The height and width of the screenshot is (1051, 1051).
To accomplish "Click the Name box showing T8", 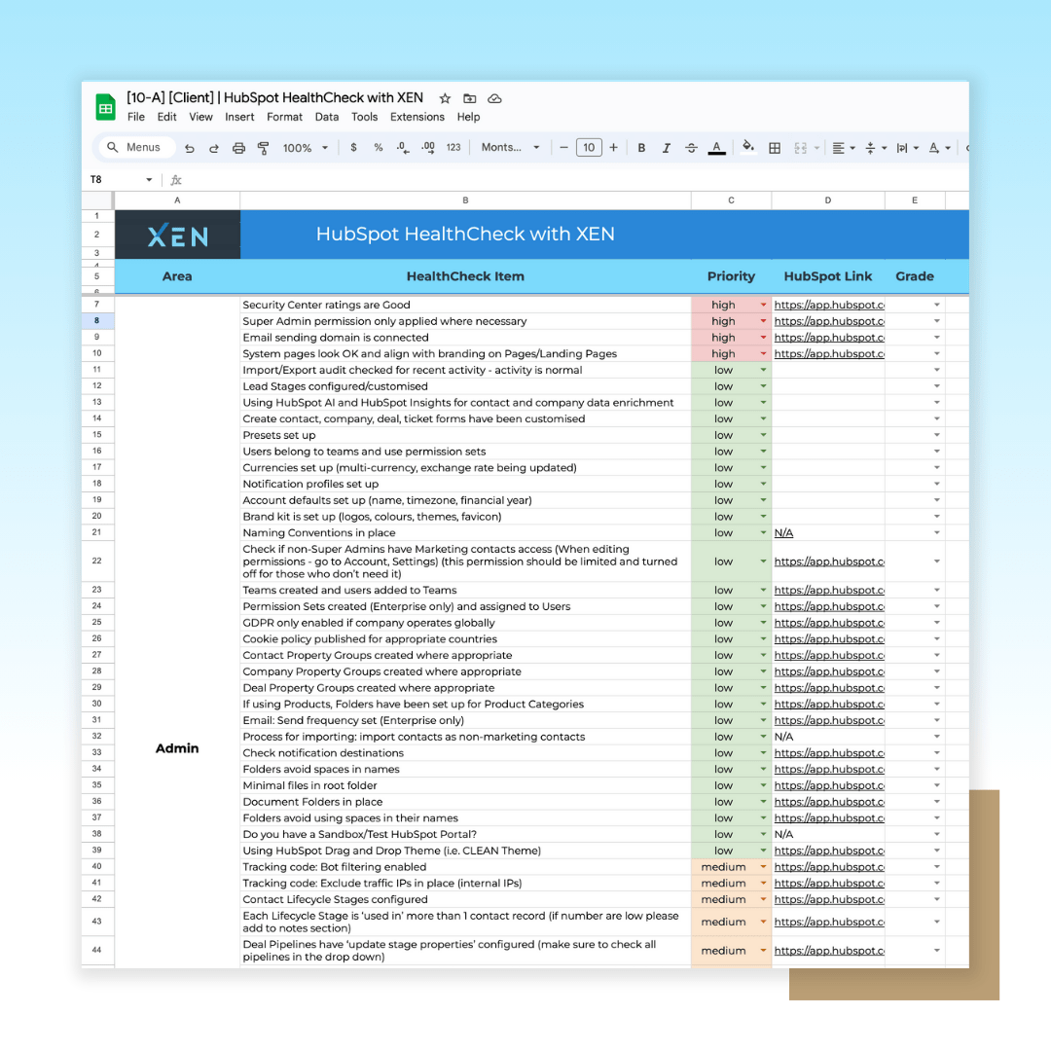I will pos(121,180).
